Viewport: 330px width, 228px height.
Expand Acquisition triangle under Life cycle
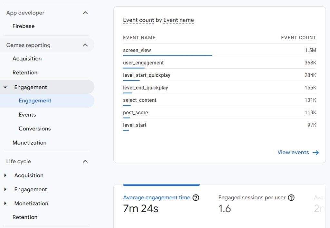pos(5,176)
